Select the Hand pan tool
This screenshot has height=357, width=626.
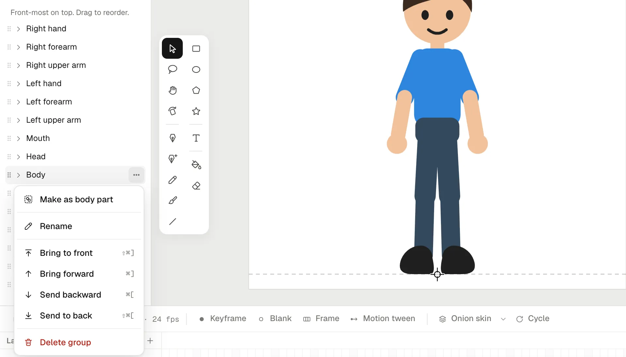[172, 90]
